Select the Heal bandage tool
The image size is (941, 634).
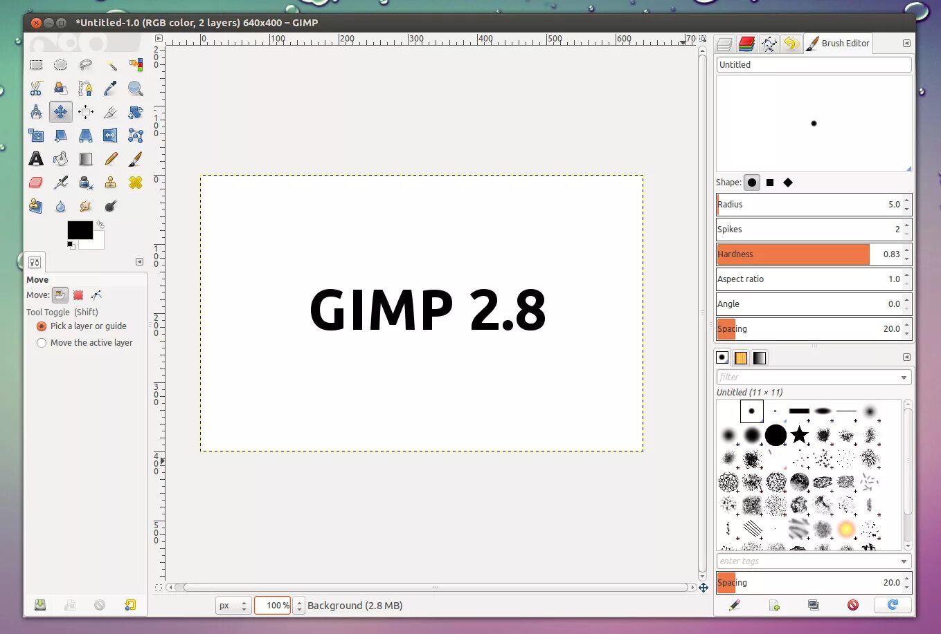point(136,183)
